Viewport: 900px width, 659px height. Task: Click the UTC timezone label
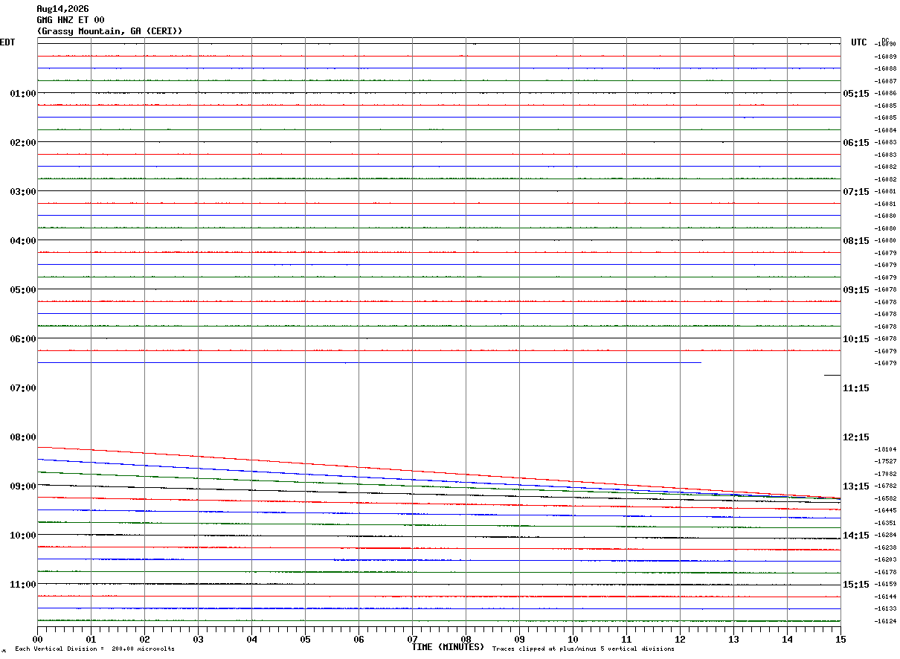(x=859, y=42)
